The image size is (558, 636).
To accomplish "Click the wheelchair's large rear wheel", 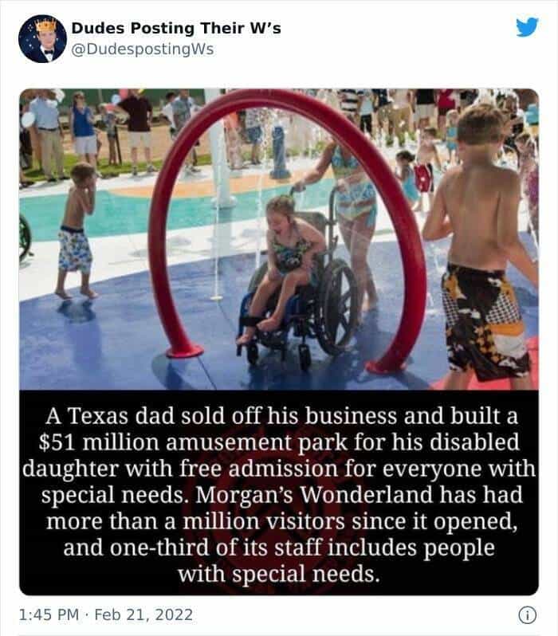I will [x=336, y=306].
